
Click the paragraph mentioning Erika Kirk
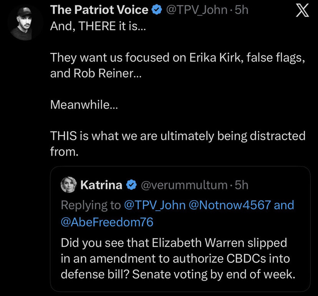pyautogui.click(x=177, y=65)
